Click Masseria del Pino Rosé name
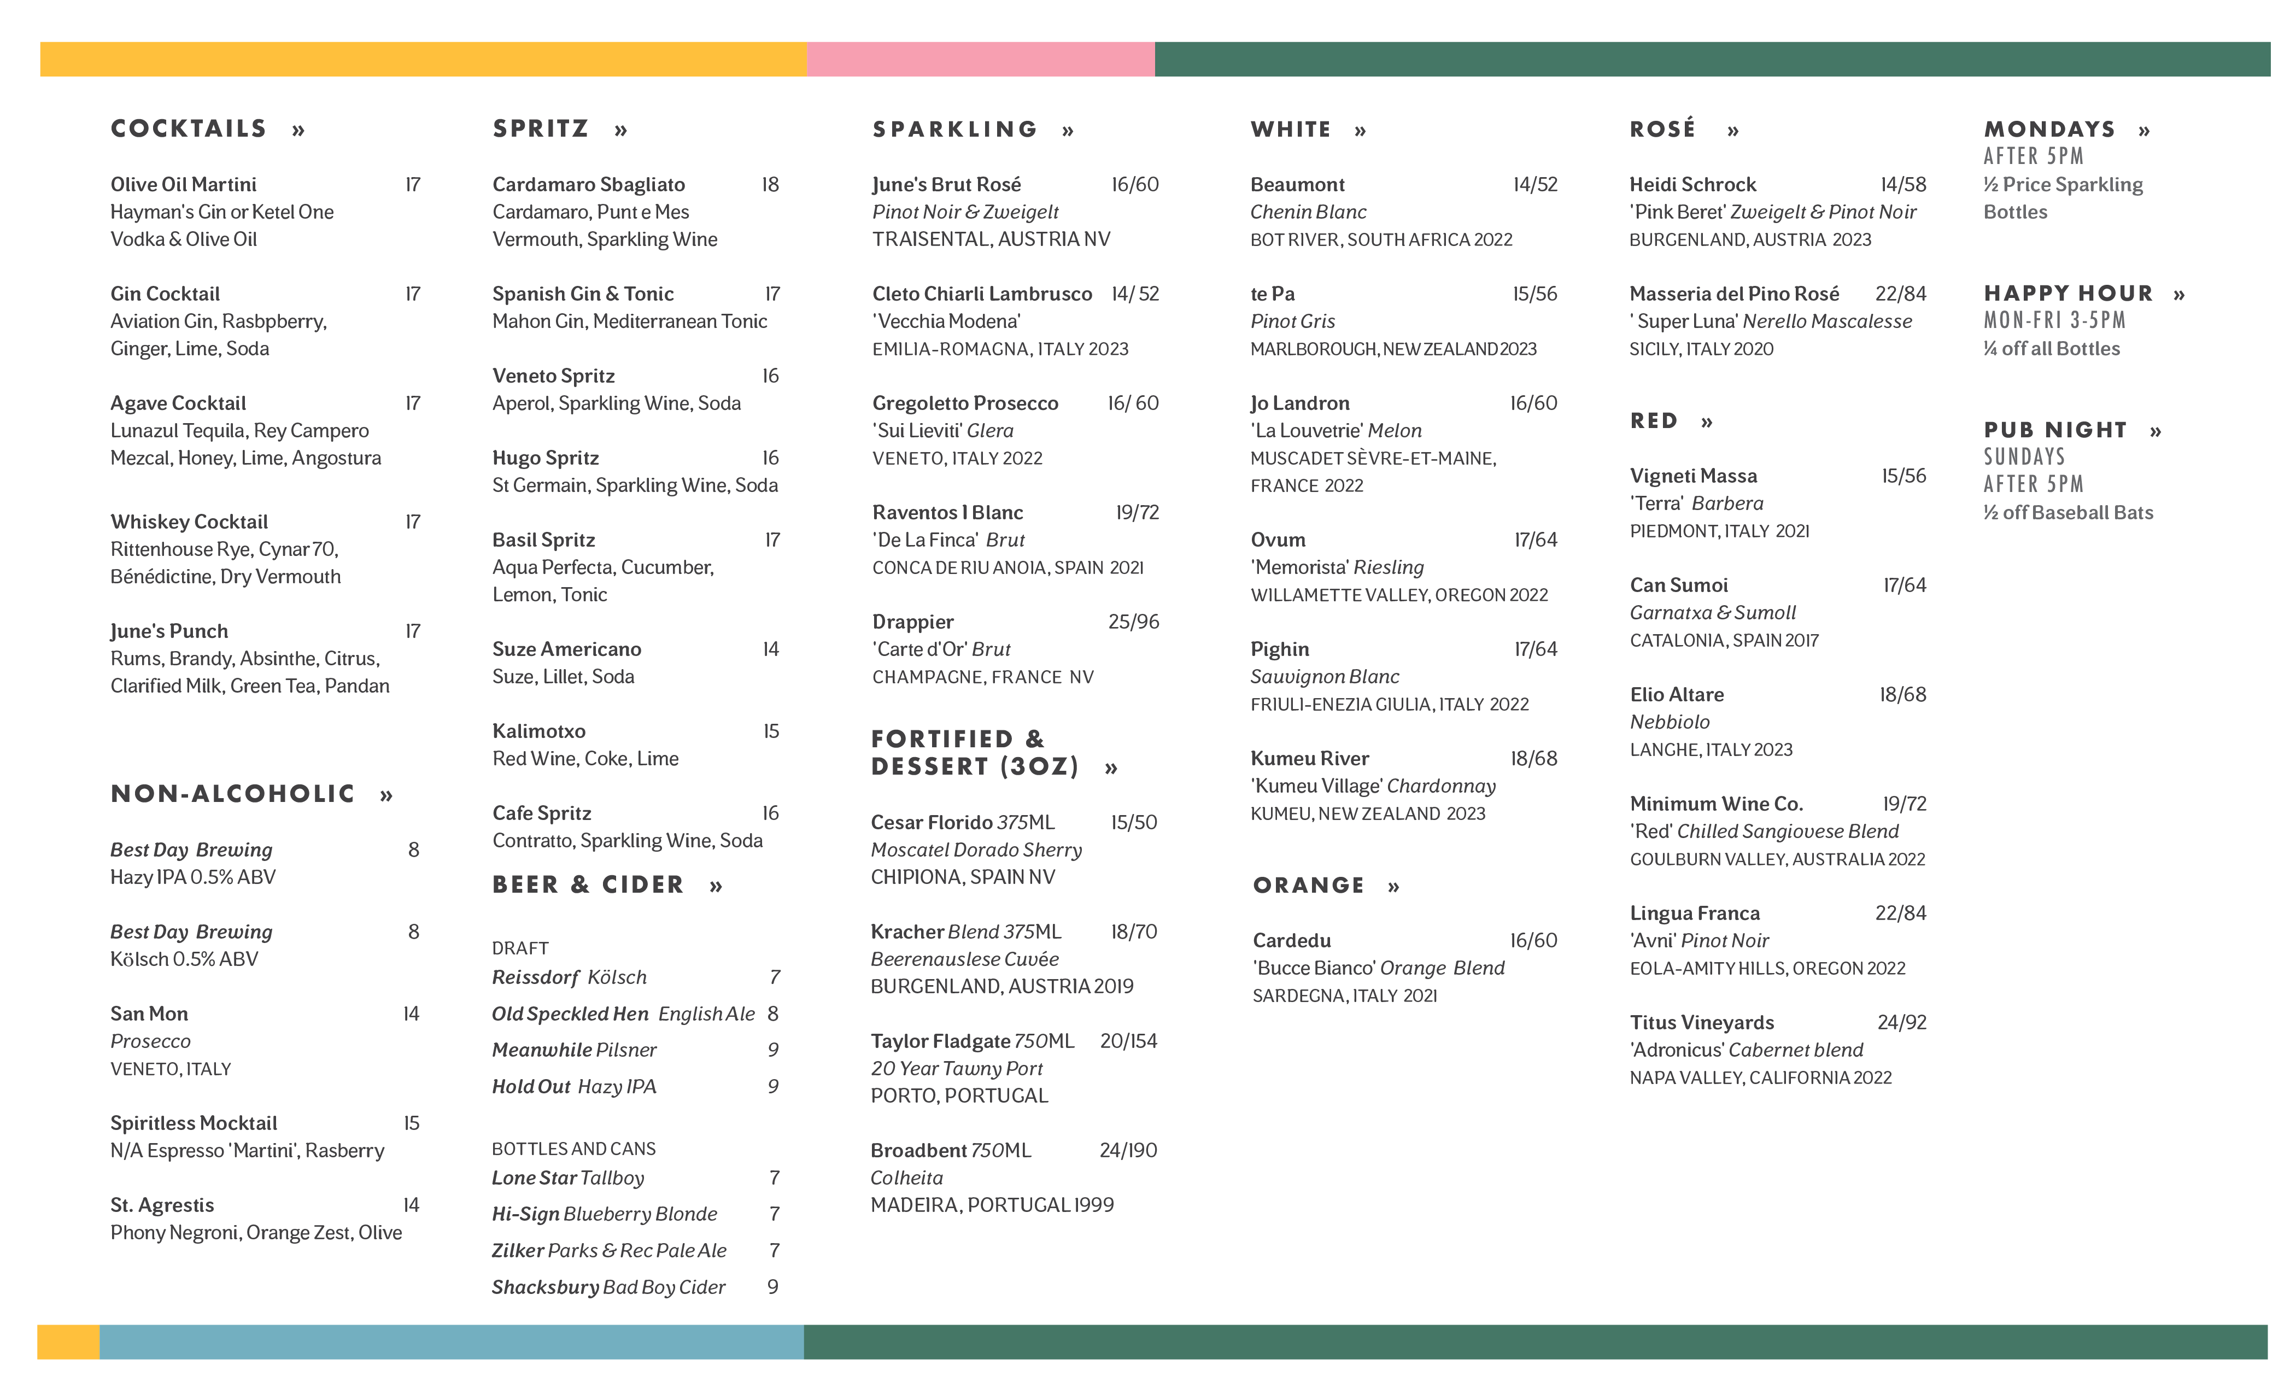Screen dimensions: 2296x1394 pyautogui.click(x=1734, y=294)
